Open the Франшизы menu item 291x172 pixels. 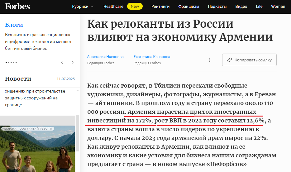tap(188, 7)
